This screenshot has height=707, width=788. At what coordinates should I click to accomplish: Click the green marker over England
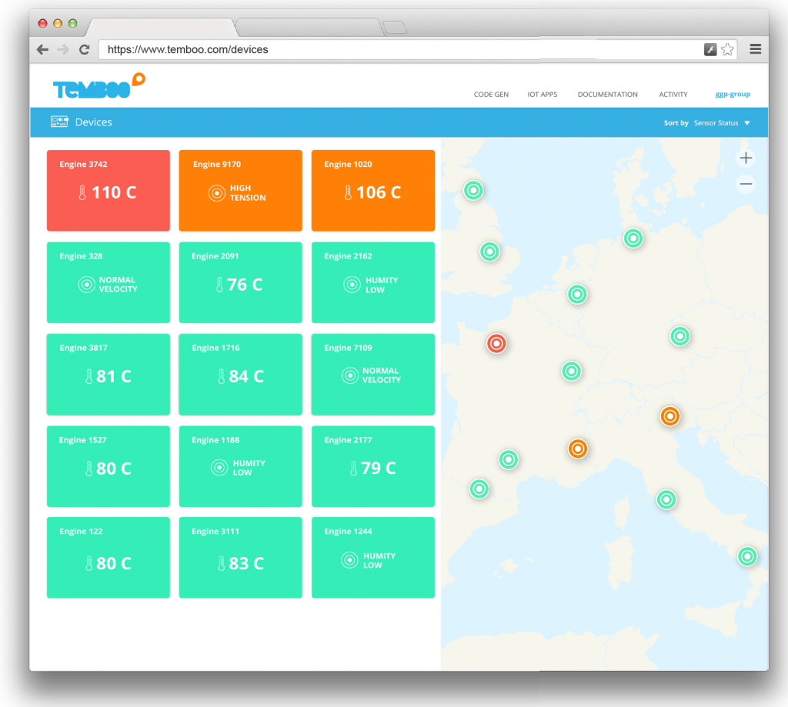coord(489,252)
